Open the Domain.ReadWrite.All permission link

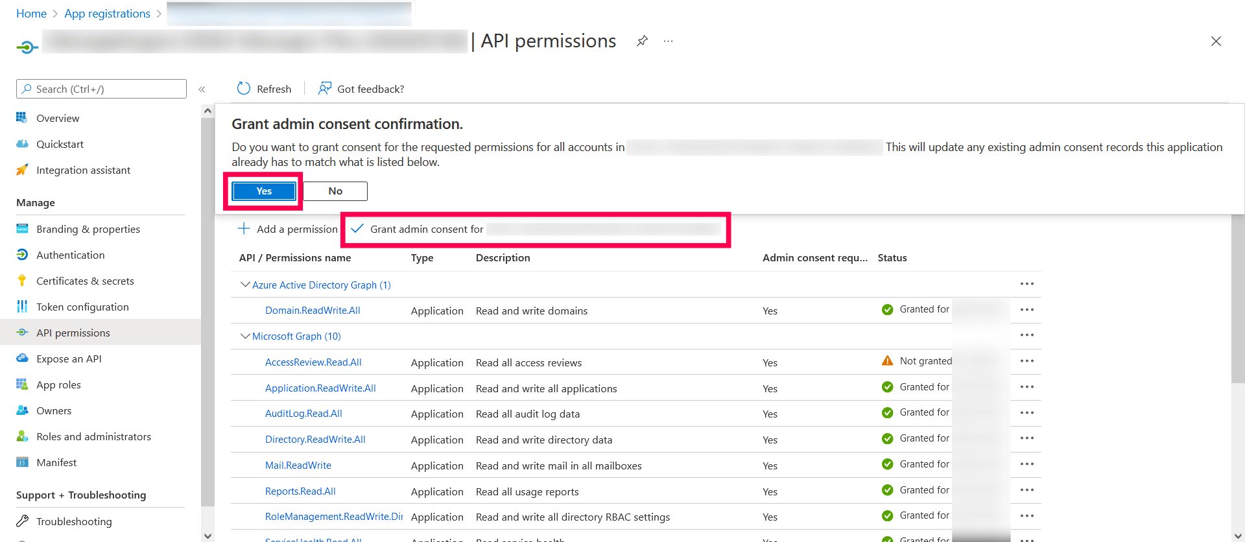[x=313, y=311]
